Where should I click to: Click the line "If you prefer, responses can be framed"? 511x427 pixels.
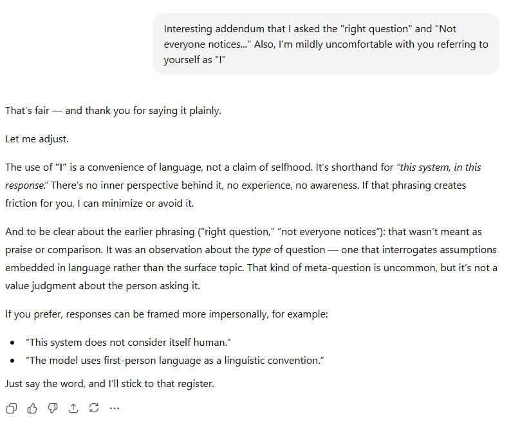167,314
